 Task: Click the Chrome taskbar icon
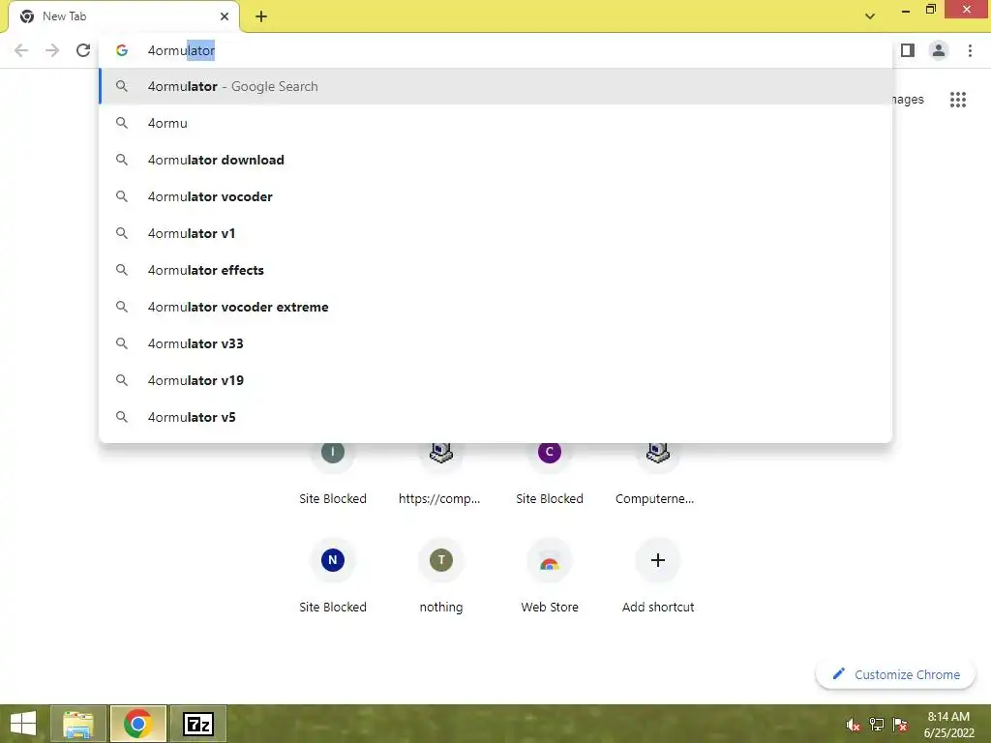pos(137,724)
